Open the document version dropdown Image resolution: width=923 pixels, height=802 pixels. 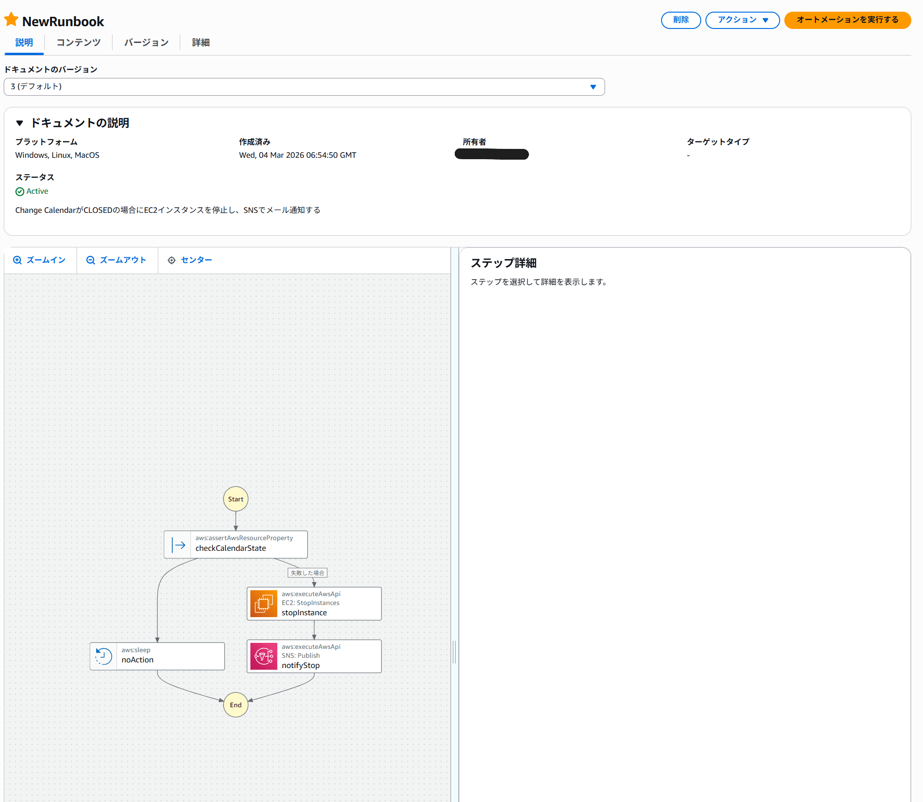point(304,87)
